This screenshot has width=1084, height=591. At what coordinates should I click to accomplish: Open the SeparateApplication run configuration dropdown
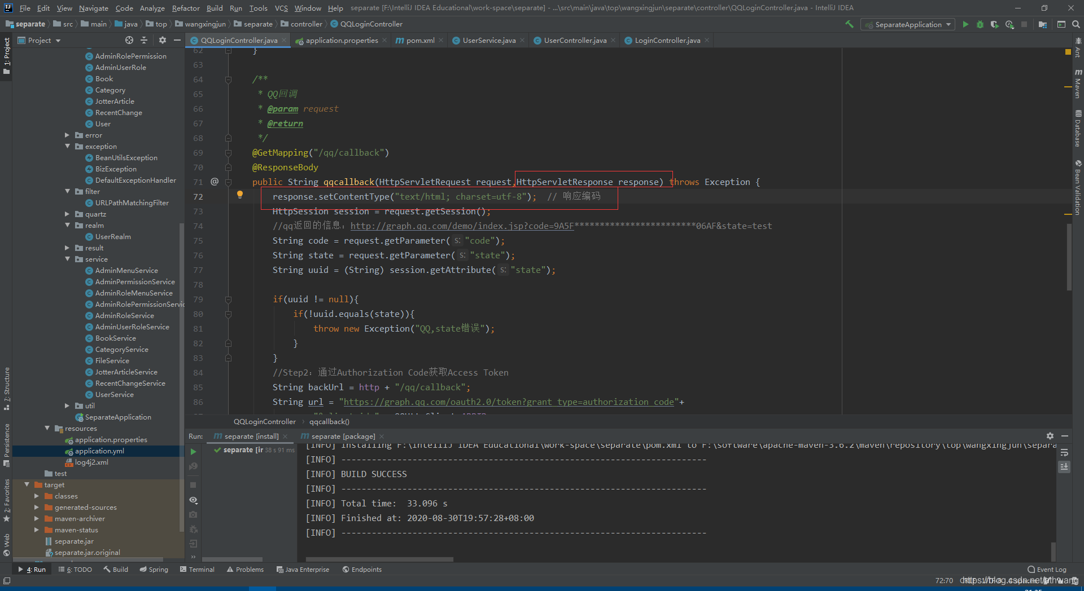click(908, 24)
